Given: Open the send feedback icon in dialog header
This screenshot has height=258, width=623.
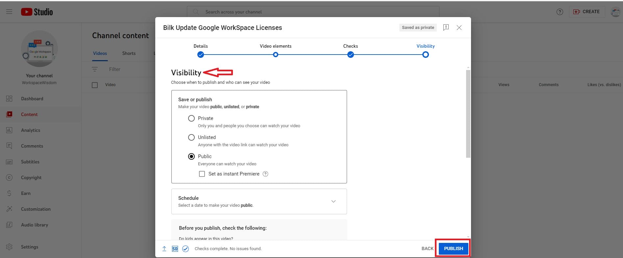Looking at the screenshot, I should pyautogui.click(x=446, y=28).
